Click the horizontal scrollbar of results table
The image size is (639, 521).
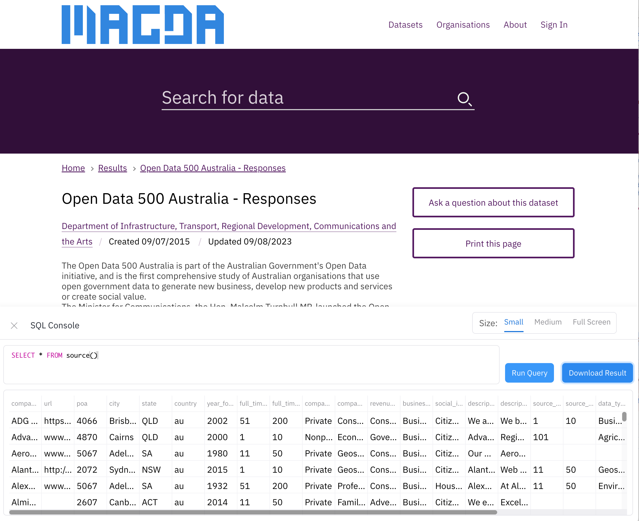pyautogui.click(x=253, y=512)
